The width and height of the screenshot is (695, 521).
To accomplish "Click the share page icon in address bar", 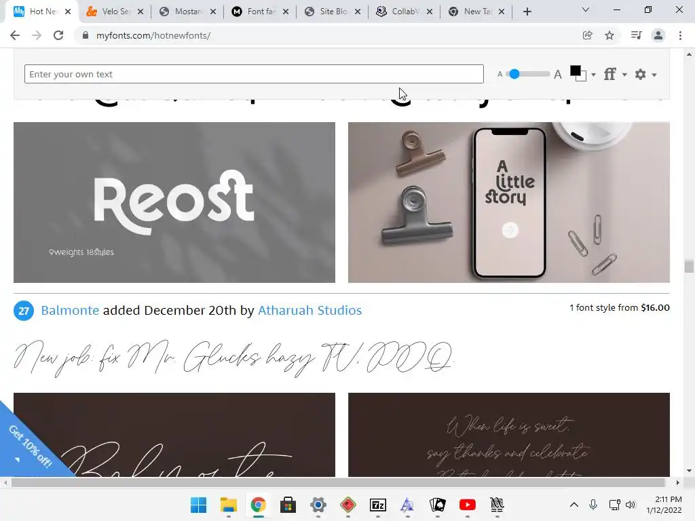I will (x=588, y=35).
